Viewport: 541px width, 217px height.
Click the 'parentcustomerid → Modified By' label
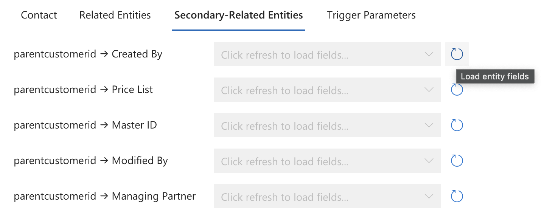tap(91, 161)
